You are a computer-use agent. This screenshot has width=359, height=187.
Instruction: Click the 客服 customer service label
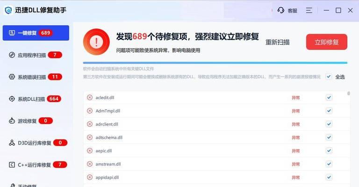(x=292, y=11)
